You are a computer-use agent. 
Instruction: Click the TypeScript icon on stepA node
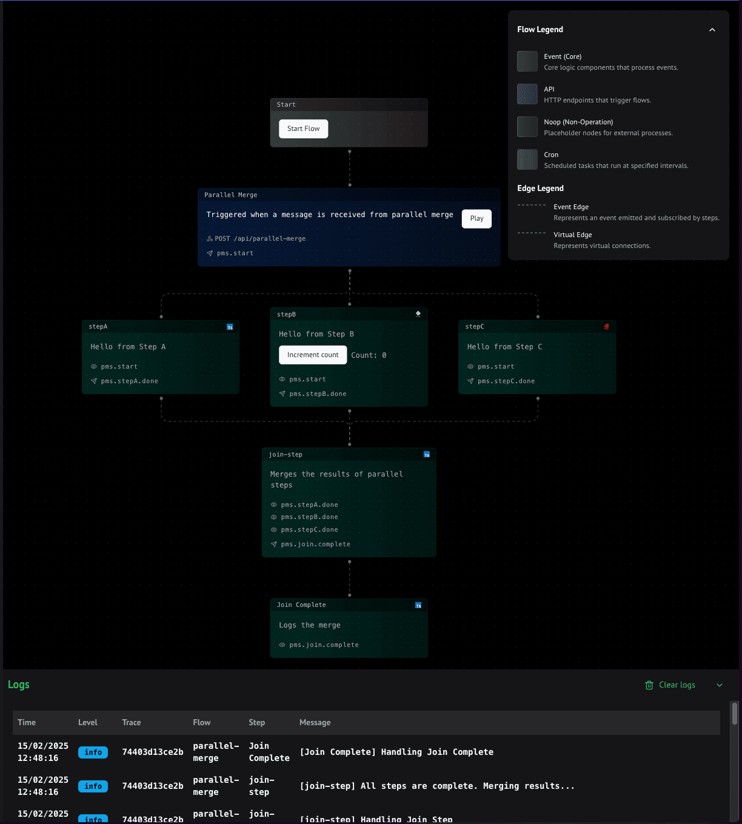(230, 327)
